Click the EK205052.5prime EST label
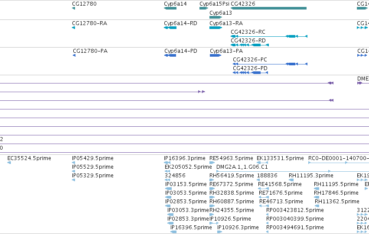Image resolution: width=369 pixels, height=234 pixels. click(188, 167)
